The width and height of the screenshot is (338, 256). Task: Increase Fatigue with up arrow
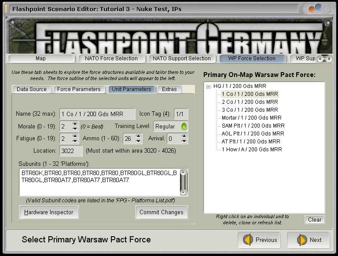(x=74, y=136)
